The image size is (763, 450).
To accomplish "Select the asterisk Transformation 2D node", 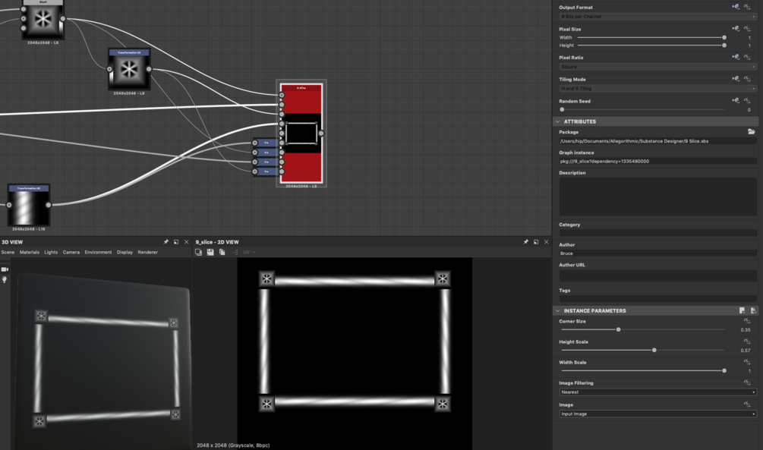I will coord(129,68).
